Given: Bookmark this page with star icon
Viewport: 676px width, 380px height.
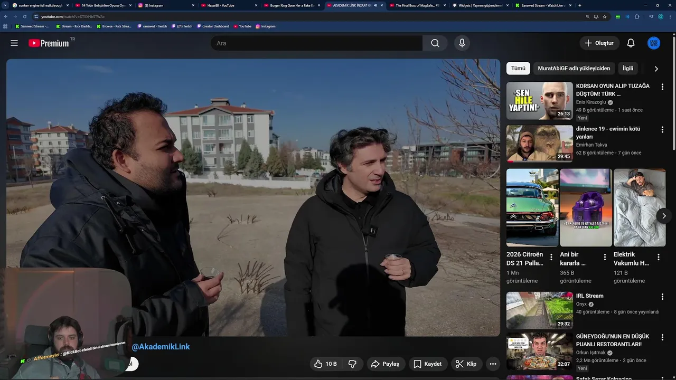Looking at the screenshot, I should [x=605, y=16].
